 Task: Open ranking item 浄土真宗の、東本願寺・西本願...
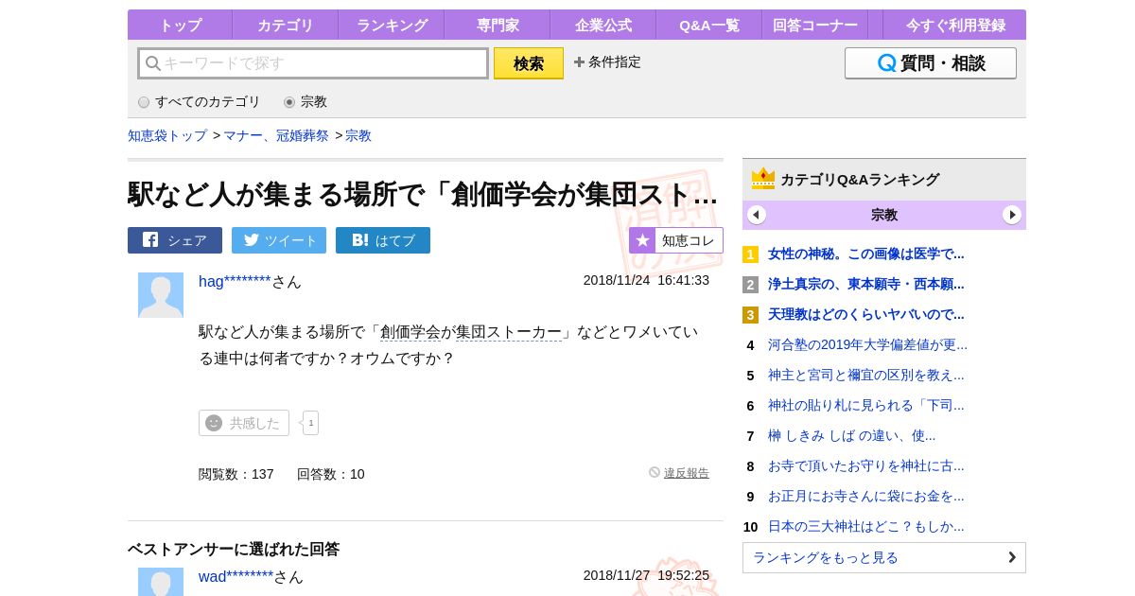pyautogui.click(x=866, y=284)
